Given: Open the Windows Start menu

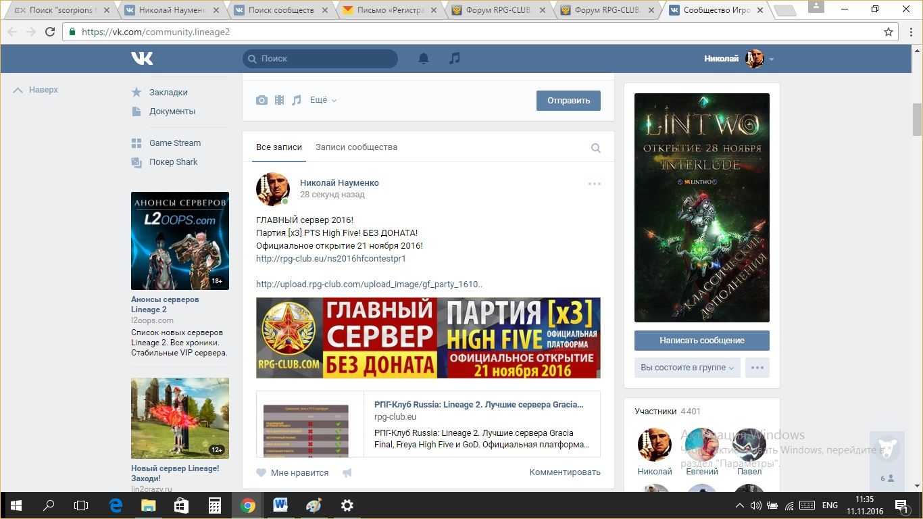Looking at the screenshot, I should tap(16, 505).
